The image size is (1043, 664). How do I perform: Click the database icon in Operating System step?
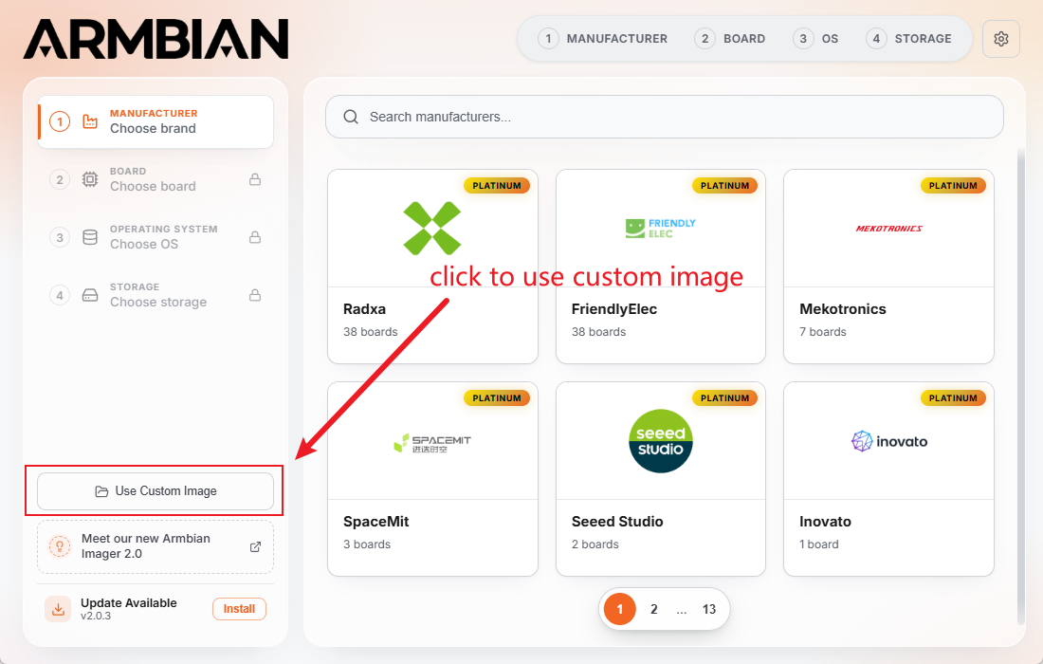(90, 237)
